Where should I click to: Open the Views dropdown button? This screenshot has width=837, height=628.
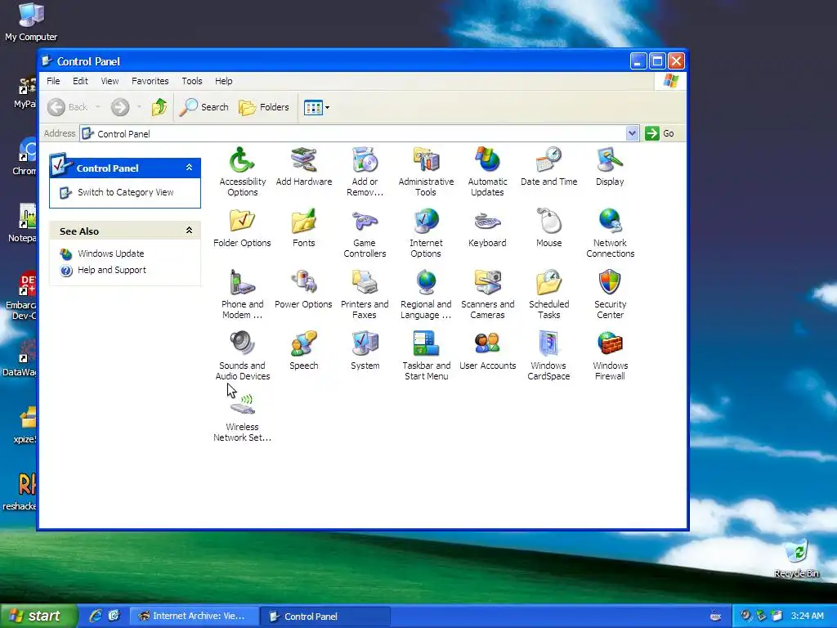click(x=316, y=107)
